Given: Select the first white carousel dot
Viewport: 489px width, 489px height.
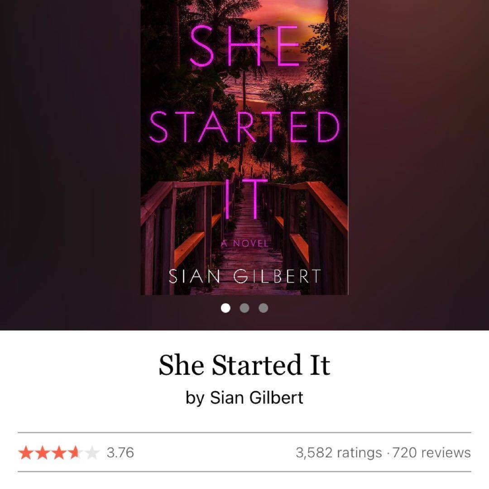Looking at the screenshot, I should pyautogui.click(x=225, y=308).
